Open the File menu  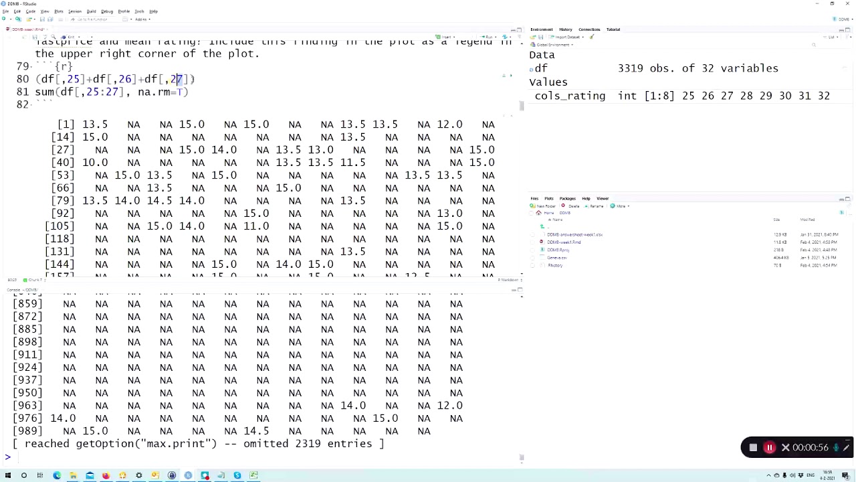(6, 11)
